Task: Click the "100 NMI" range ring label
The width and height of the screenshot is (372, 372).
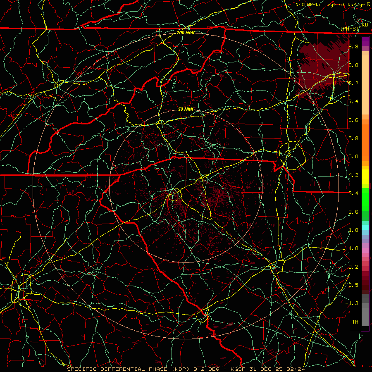Action: coord(186,33)
